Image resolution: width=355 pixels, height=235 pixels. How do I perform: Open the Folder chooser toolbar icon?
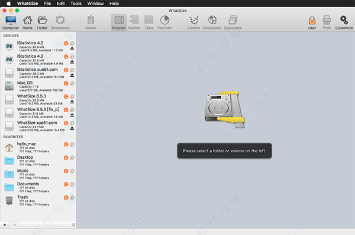[42, 22]
